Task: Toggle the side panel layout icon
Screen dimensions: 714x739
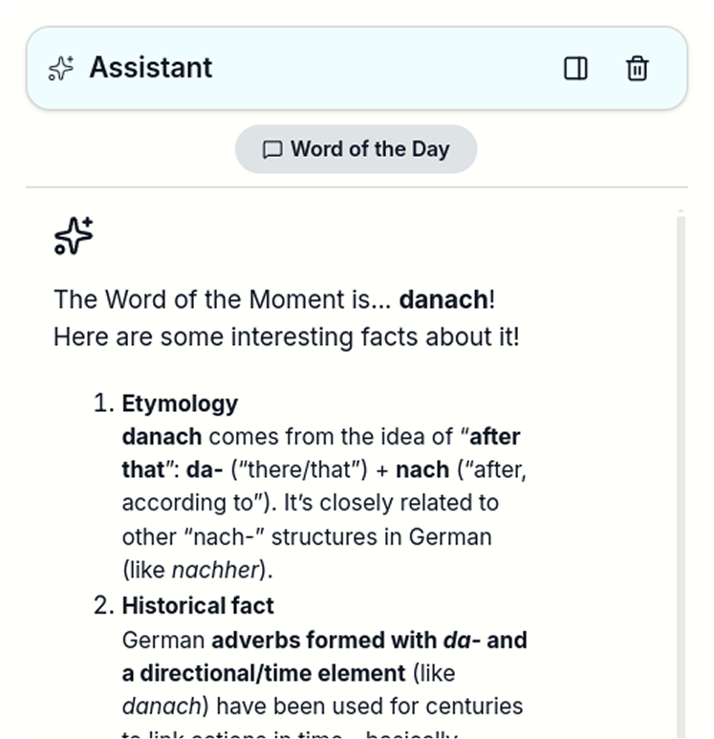Action: pyautogui.click(x=575, y=69)
